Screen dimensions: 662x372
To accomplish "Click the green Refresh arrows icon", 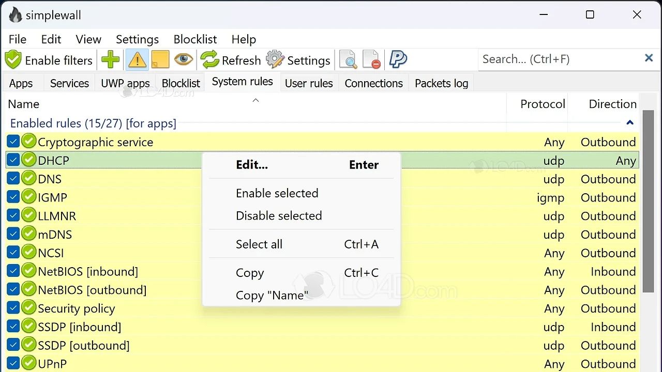I will tap(210, 60).
